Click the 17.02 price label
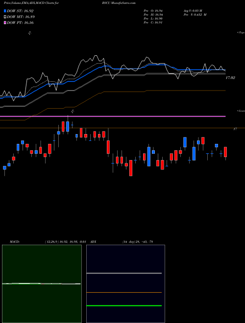 tap(230, 78)
